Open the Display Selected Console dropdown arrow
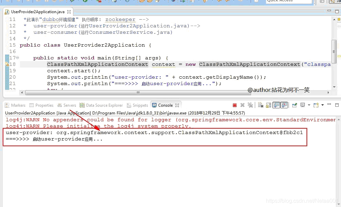The height and width of the screenshot is (207, 341). coord(309,105)
